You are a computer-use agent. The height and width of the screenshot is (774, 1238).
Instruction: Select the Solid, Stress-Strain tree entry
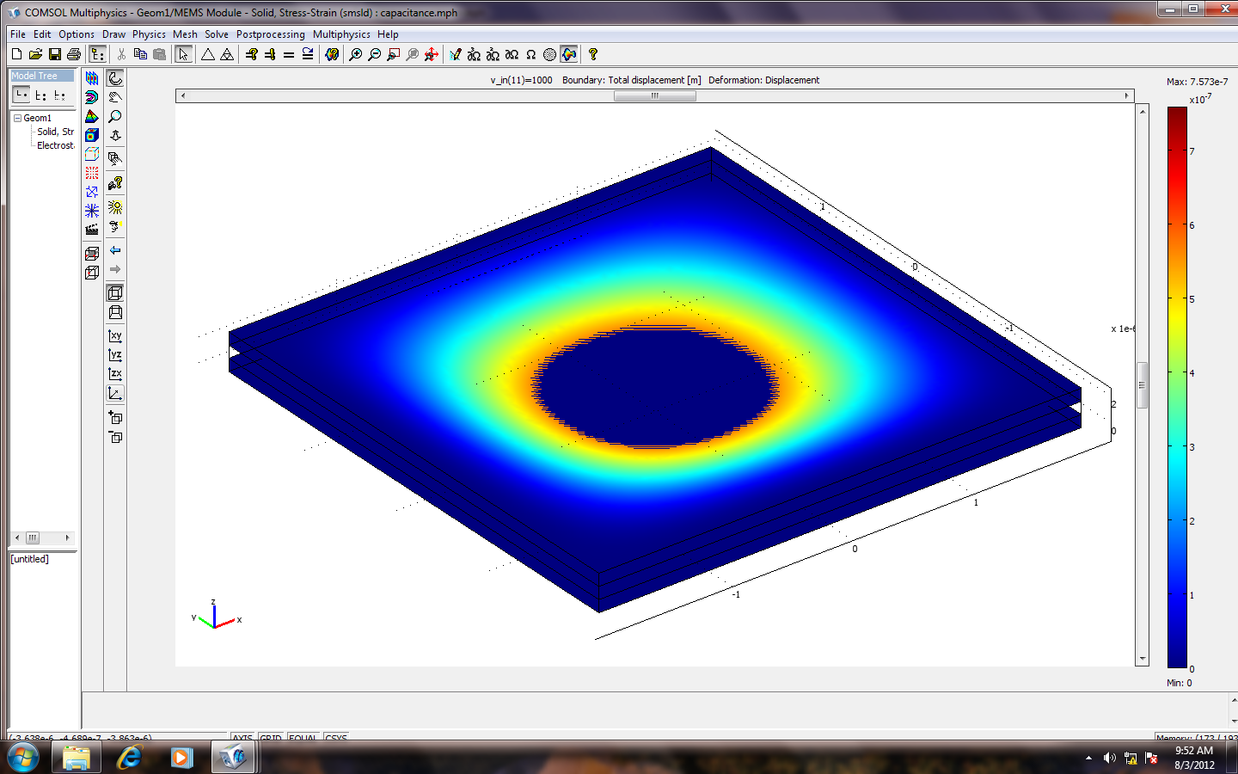[55, 132]
